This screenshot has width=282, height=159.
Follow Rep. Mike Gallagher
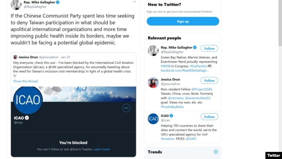coord(210,48)
